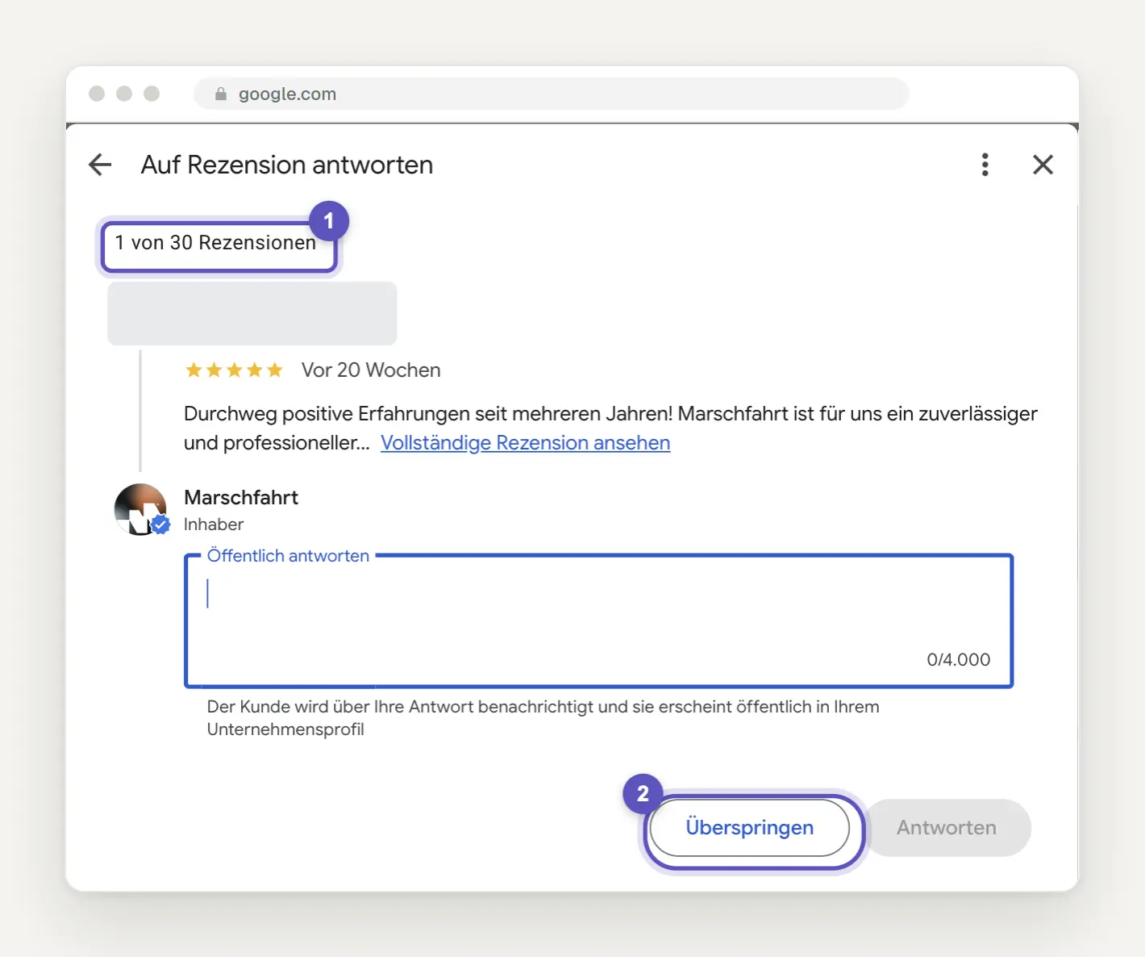Click the grey reviewer name placeholder
This screenshot has height=957, width=1145.
click(252, 313)
